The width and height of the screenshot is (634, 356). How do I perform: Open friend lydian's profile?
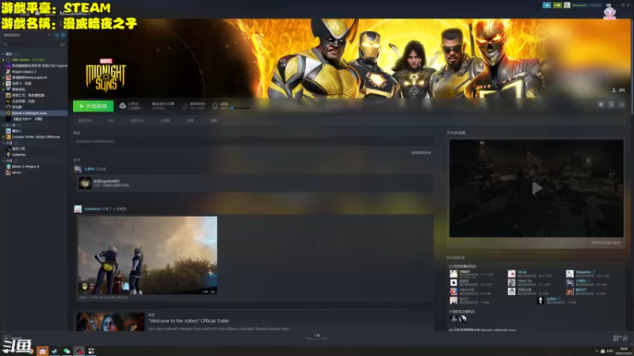coord(552,299)
